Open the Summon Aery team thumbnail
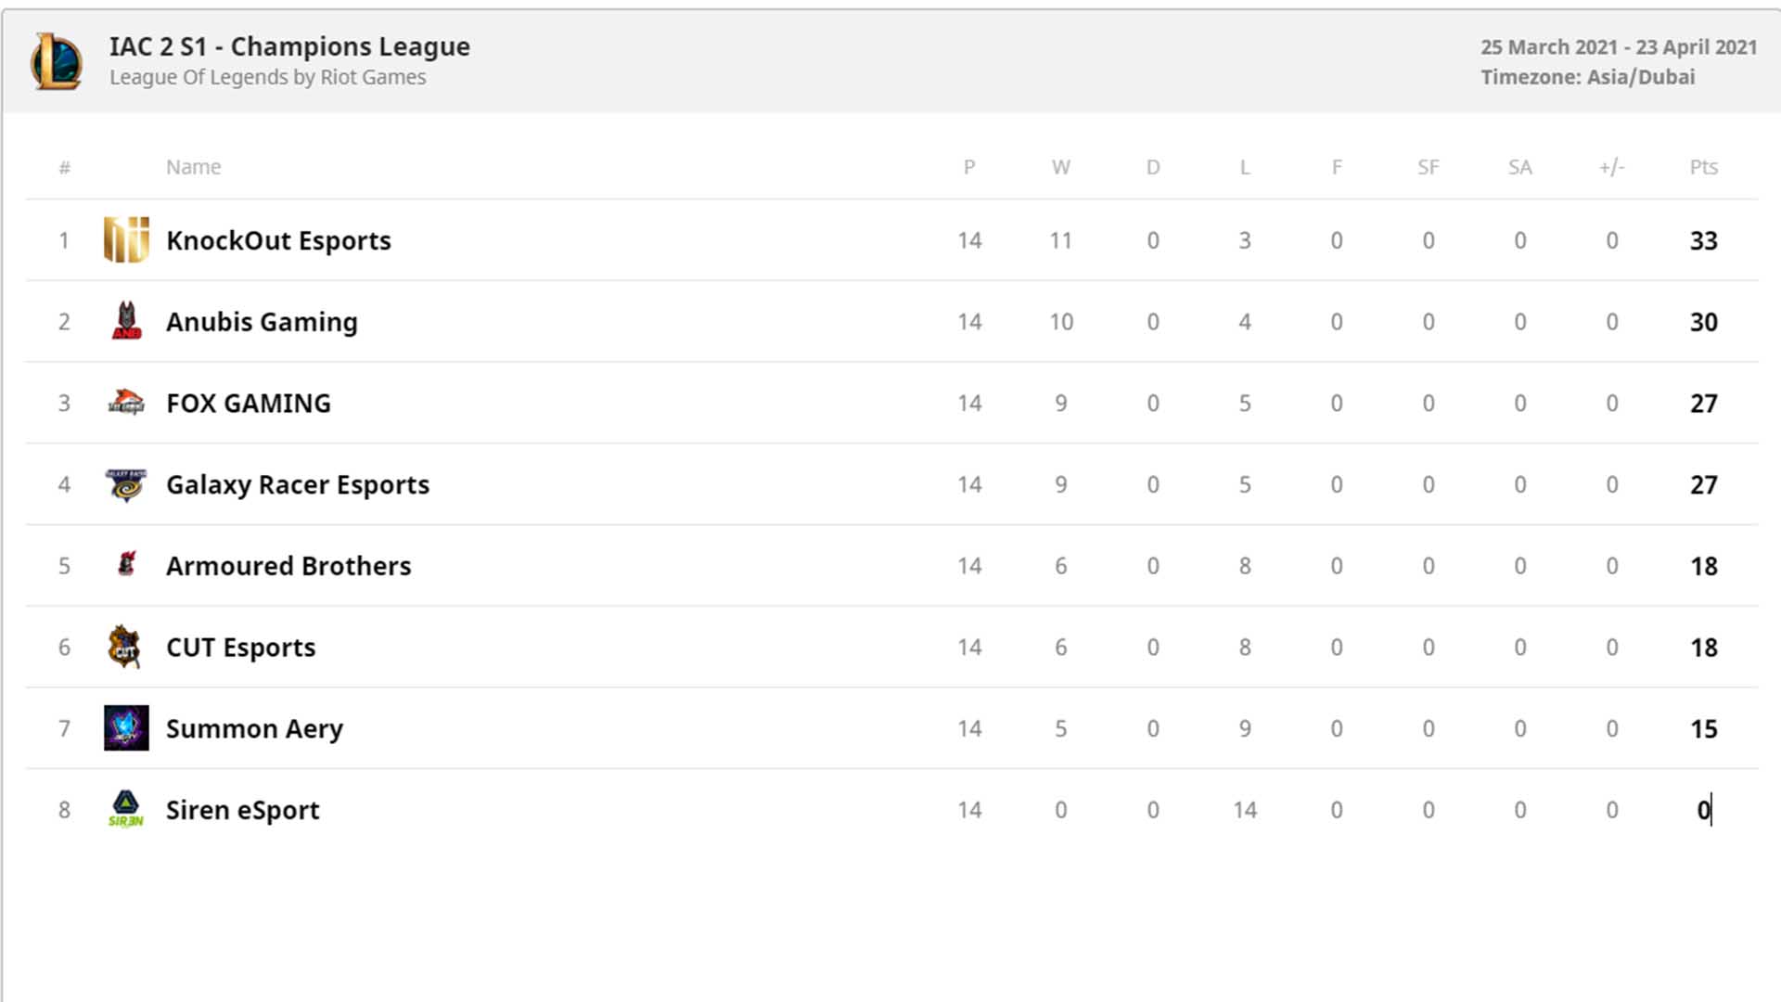The height and width of the screenshot is (1002, 1781). (126, 728)
